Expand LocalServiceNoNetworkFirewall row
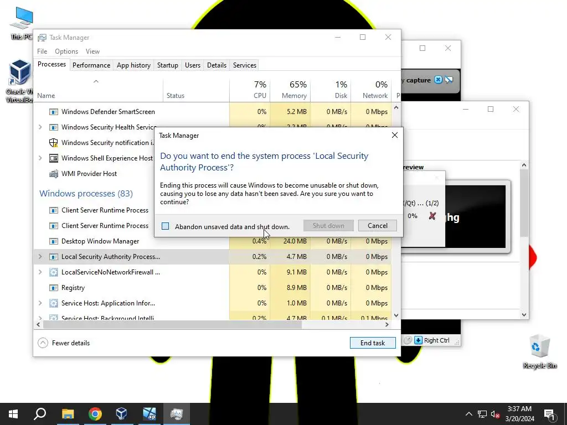 click(40, 272)
